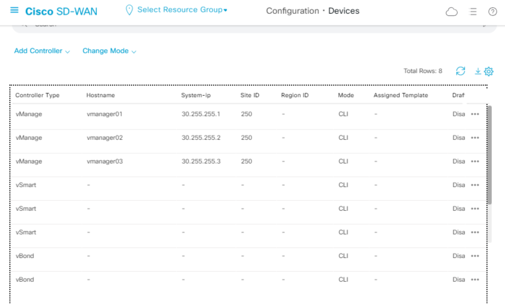Screen dimensions: 505x304
Task: Click location pin icon beside Resource Group
Action: (x=129, y=11)
